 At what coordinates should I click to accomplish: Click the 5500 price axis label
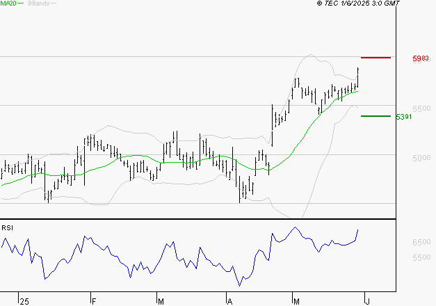click(x=423, y=109)
